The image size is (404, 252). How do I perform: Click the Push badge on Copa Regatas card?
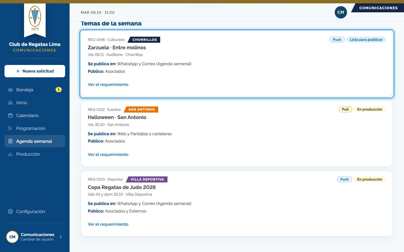[x=344, y=179]
